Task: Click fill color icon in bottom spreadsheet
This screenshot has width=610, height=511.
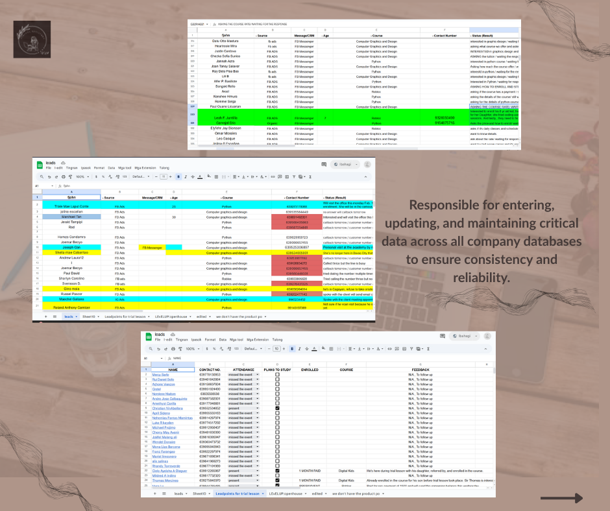Action: [323, 348]
